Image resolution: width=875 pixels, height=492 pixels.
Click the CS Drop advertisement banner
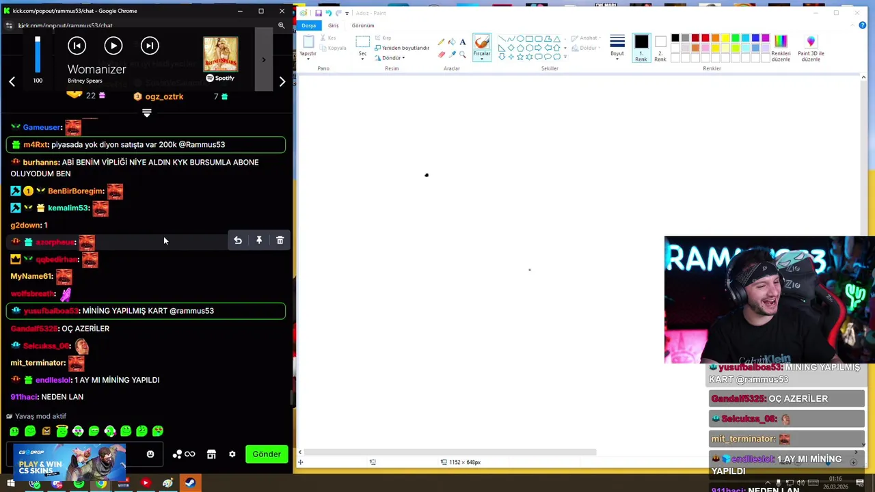pyautogui.click(x=69, y=462)
